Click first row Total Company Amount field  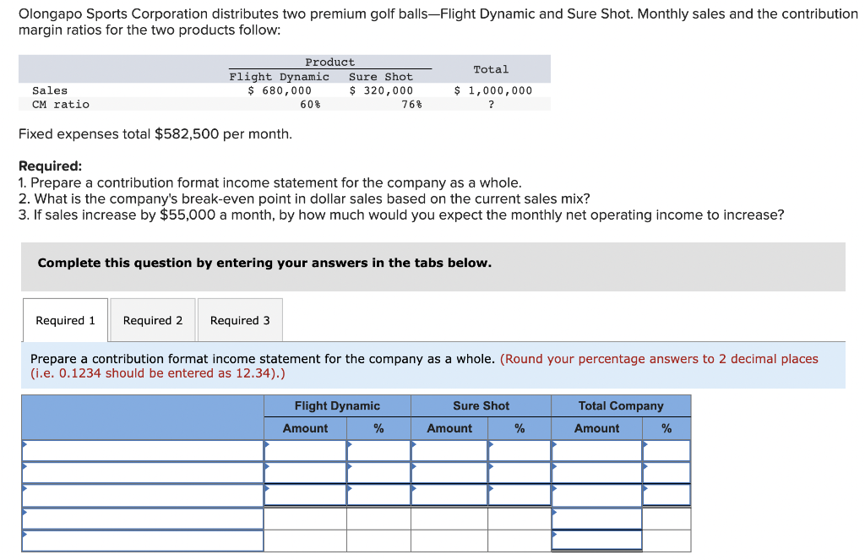pyautogui.click(x=597, y=451)
